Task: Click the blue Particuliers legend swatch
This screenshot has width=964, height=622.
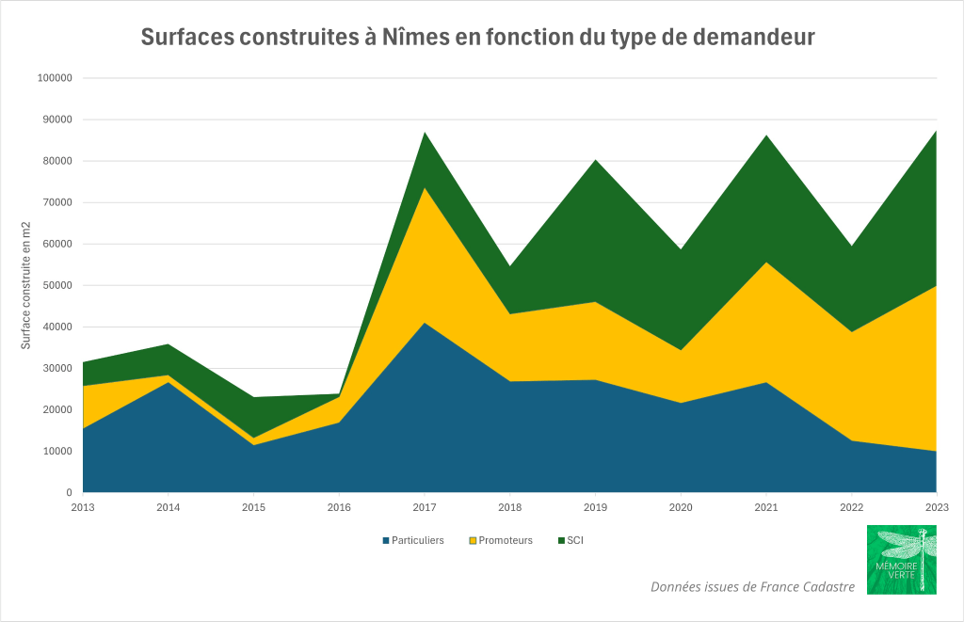Action: (x=385, y=540)
